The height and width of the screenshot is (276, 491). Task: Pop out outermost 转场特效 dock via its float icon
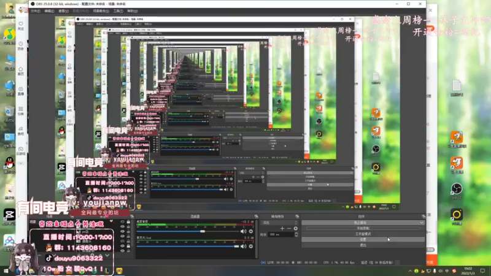pyautogui.click(x=297, y=217)
